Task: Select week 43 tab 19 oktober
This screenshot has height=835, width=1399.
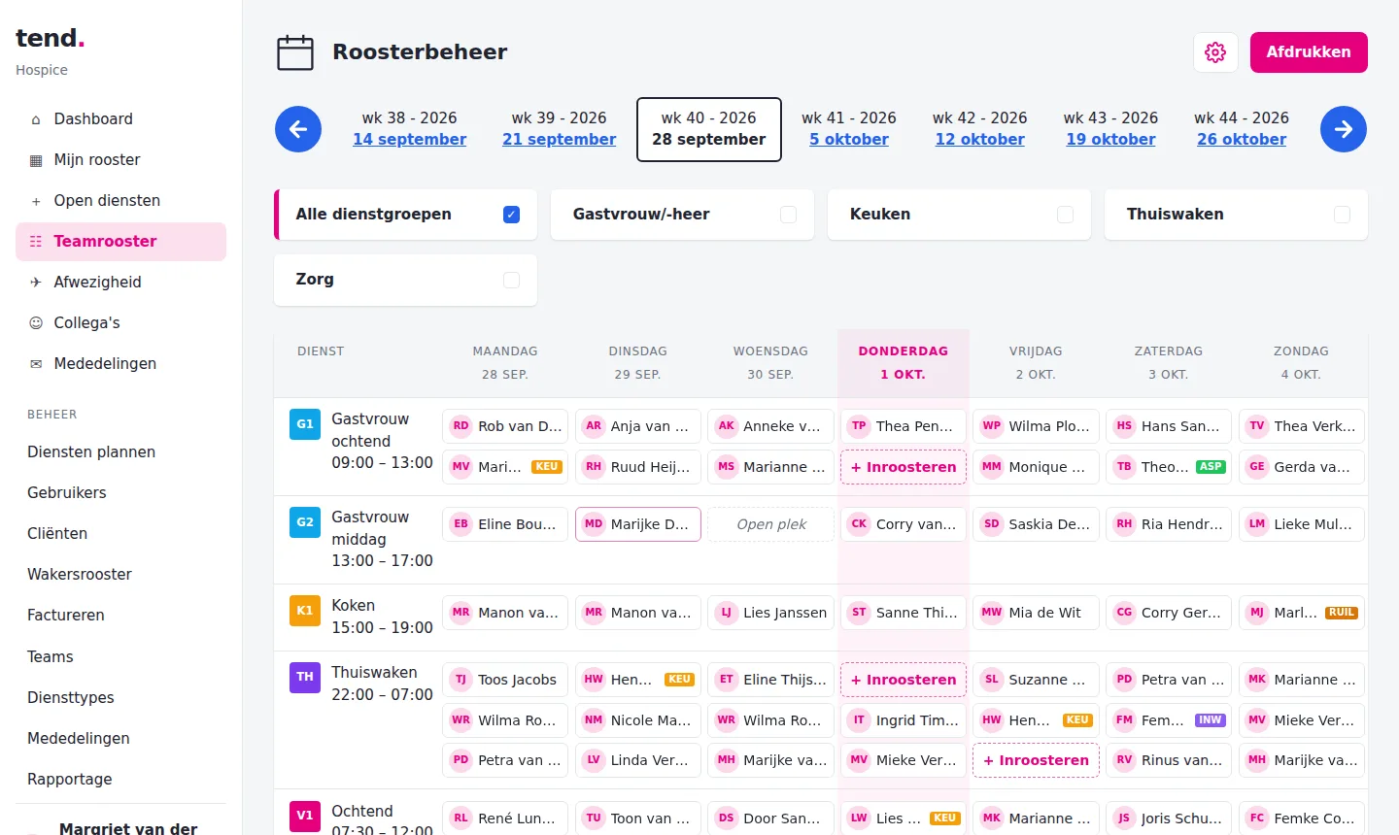Action: point(1111,129)
